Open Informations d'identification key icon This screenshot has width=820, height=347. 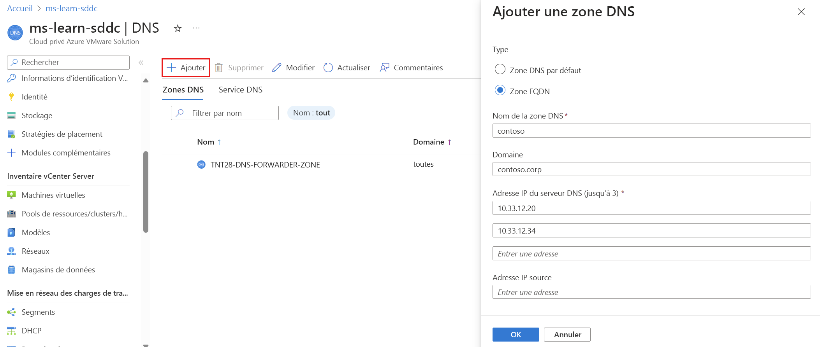[12, 78]
